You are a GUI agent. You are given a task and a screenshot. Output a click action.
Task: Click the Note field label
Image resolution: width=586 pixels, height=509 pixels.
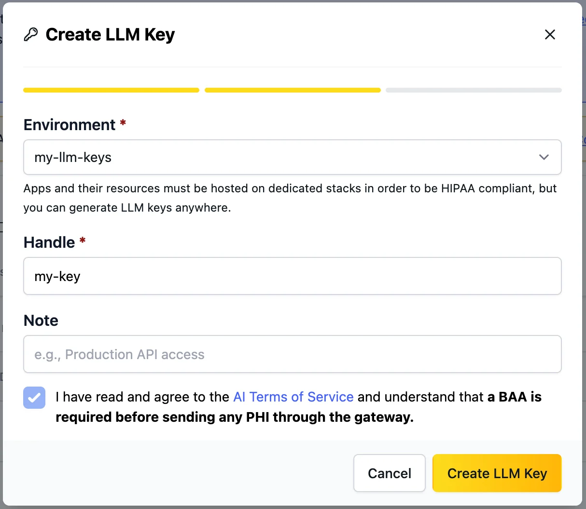(41, 321)
